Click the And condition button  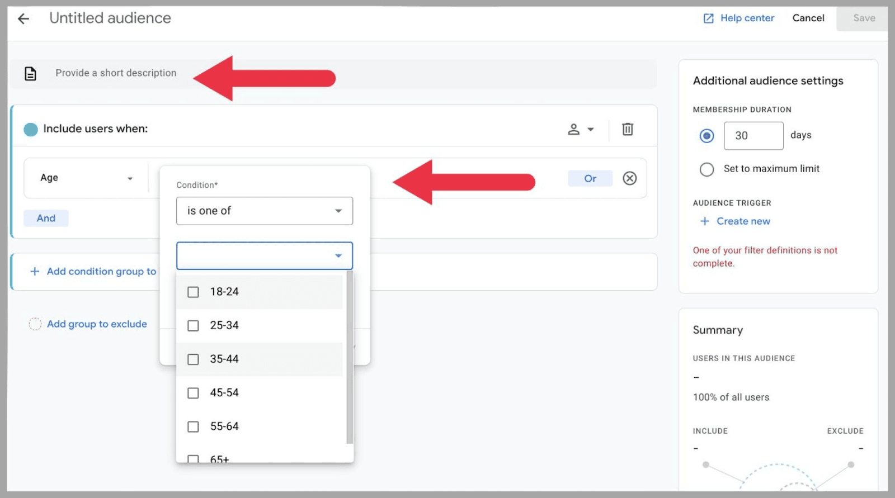(x=46, y=218)
